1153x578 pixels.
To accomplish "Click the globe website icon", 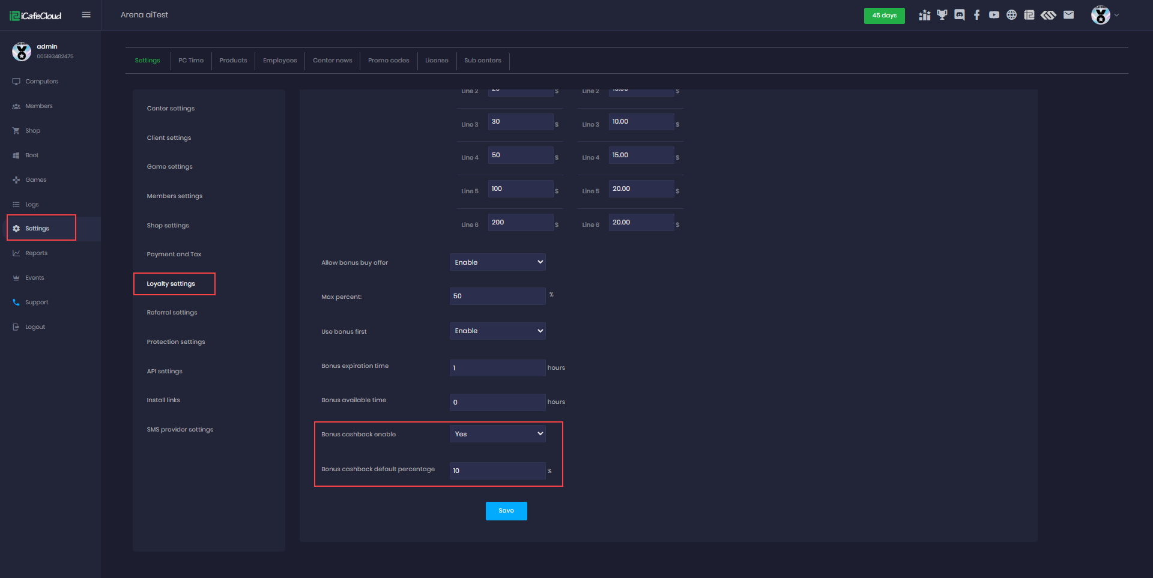I will point(1012,15).
